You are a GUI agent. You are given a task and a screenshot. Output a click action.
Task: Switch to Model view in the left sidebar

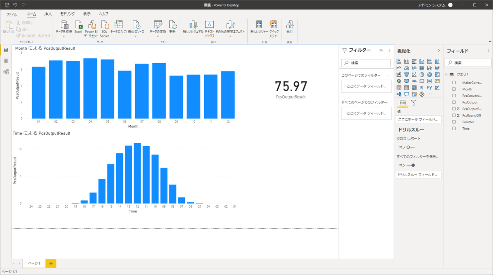click(x=6, y=72)
